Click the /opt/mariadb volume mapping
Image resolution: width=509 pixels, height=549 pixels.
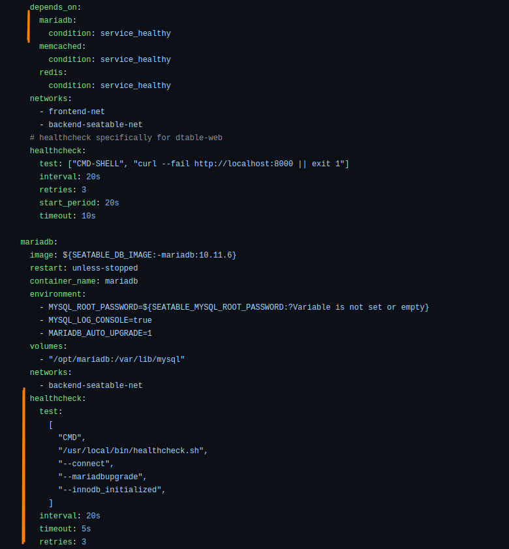tap(117, 359)
